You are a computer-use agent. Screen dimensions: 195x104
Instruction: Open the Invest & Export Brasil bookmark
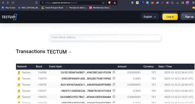pyautogui.click(x=52, y=8)
